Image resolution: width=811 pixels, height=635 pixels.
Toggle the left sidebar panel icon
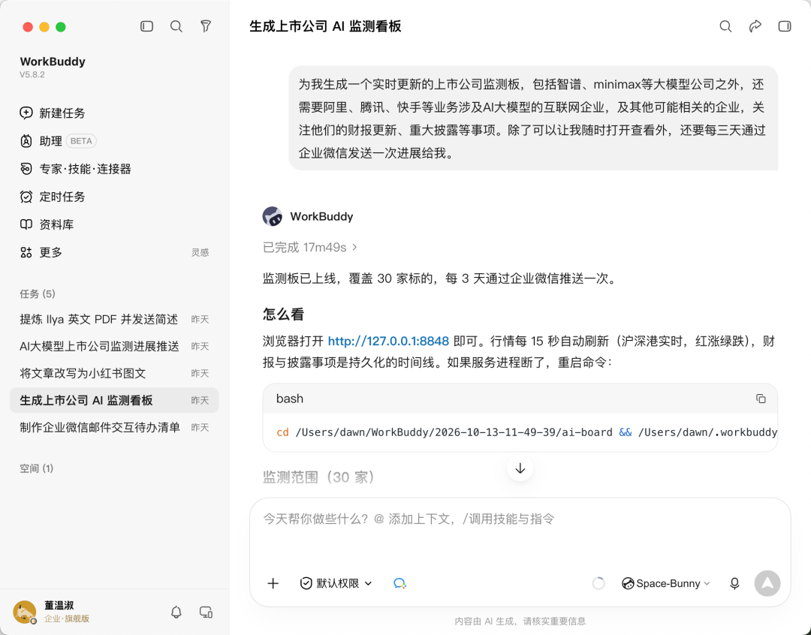pyautogui.click(x=147, y=26)
